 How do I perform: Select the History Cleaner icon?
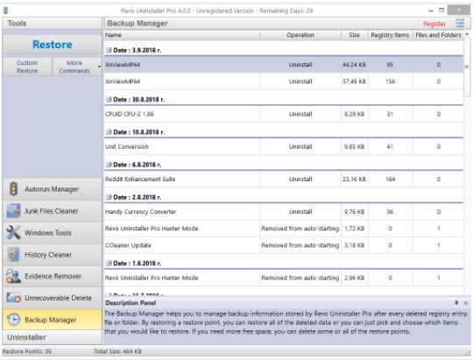(x=13, y=254)
